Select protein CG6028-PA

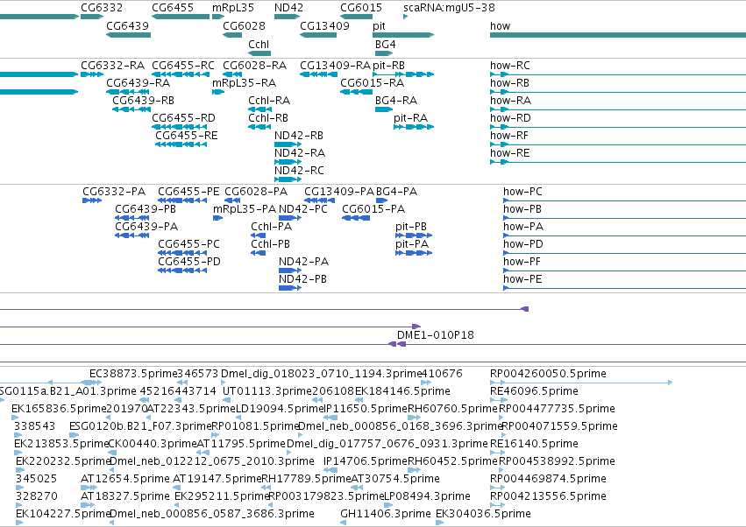pyautogui.click(x=256, y=192)
